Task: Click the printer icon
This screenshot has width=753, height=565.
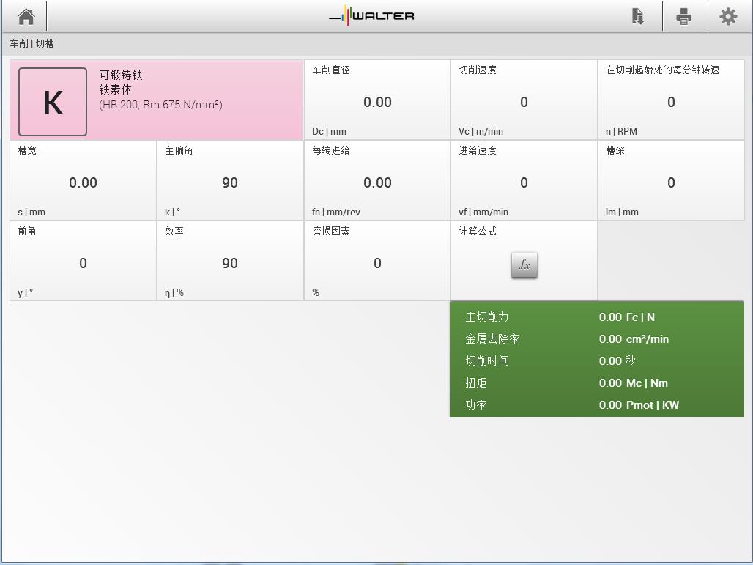Action: tap(683, 16)
